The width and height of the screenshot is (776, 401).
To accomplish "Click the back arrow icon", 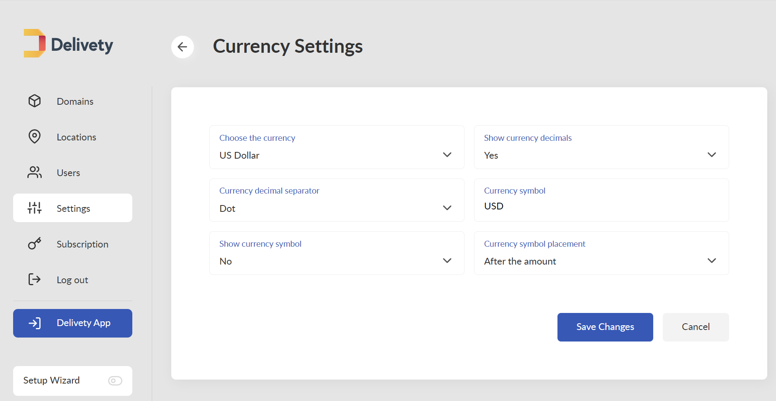I will (182, 47).
